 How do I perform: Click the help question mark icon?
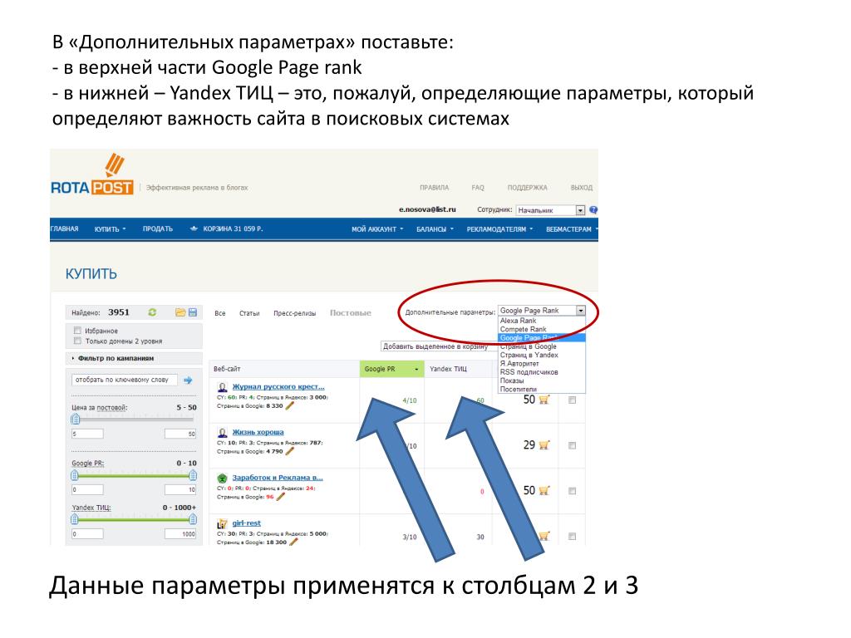pos(593,210)
